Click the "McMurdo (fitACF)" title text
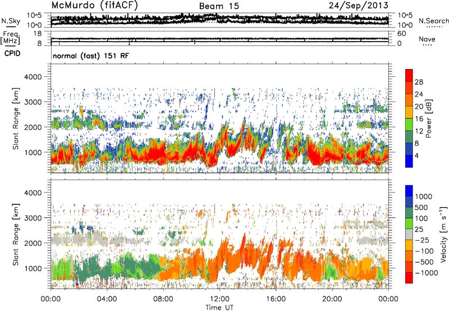 94,6
